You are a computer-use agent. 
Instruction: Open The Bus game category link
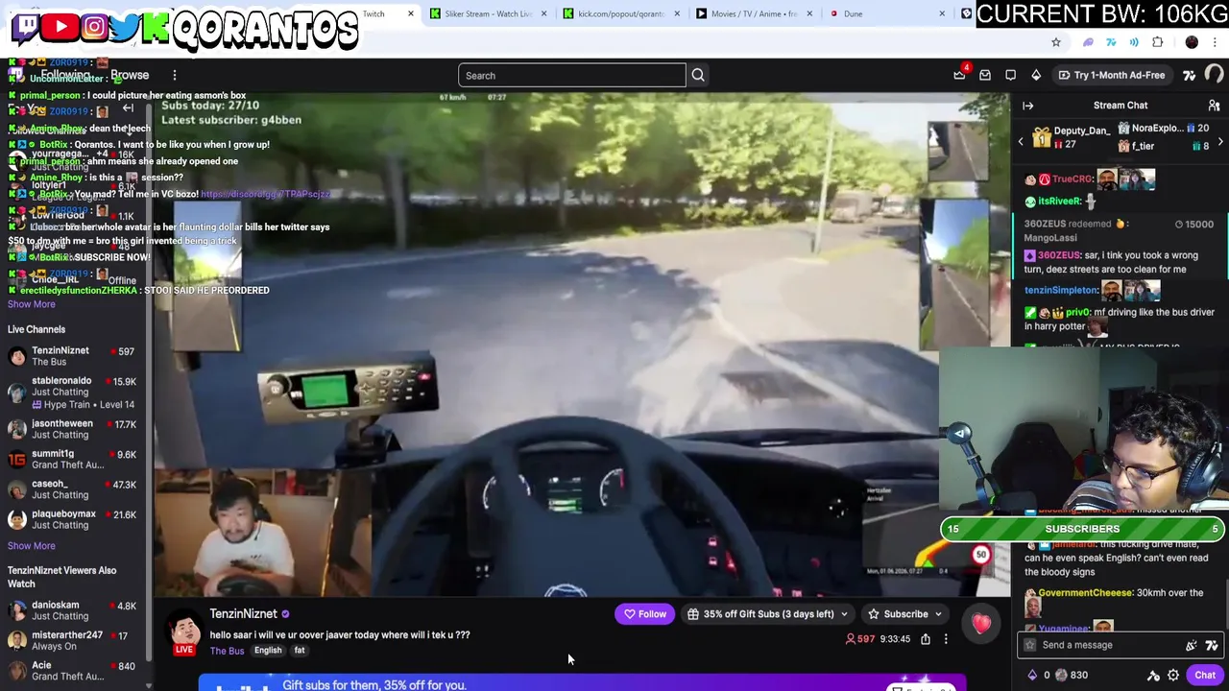point(227,652)
